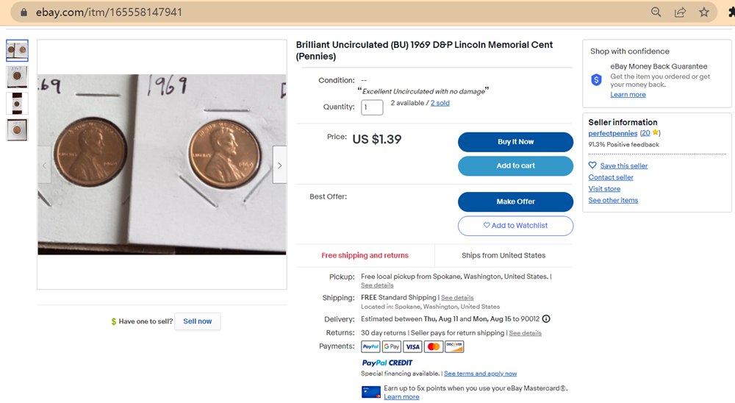Image resolution: width=735 pixels, height=403 pixels.
Task: Click the PayPal payment icon
Action: (370, 346)
